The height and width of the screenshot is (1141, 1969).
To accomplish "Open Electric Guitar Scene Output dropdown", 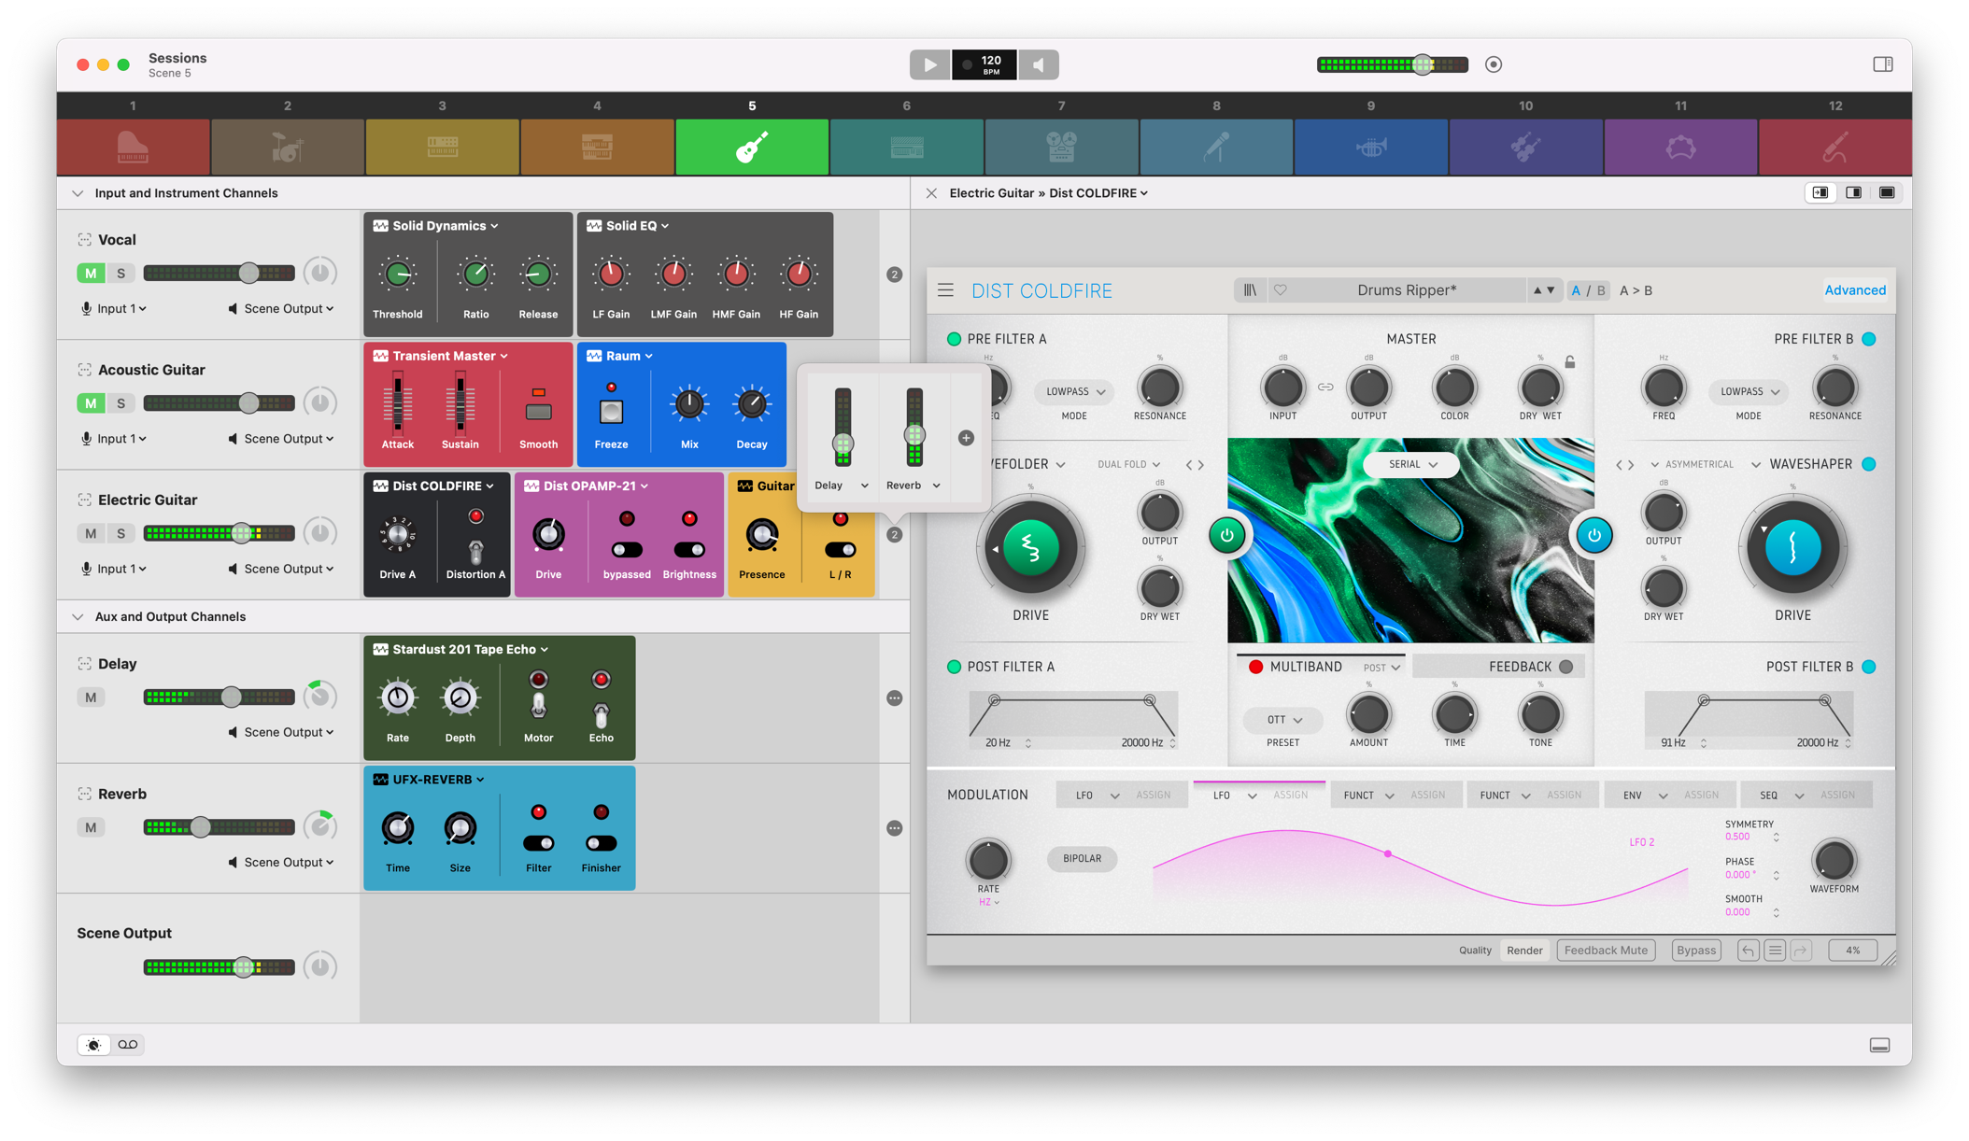I will point(281,569).
